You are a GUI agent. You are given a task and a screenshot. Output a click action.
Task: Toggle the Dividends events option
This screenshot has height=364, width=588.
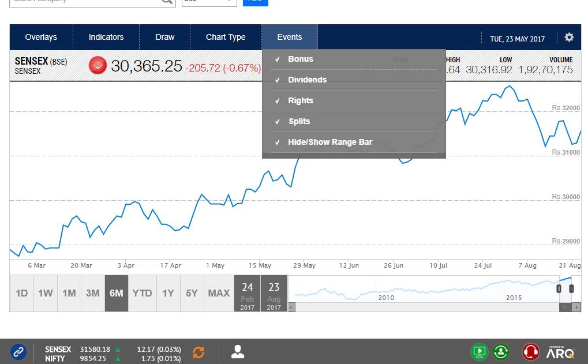(307, 80)
